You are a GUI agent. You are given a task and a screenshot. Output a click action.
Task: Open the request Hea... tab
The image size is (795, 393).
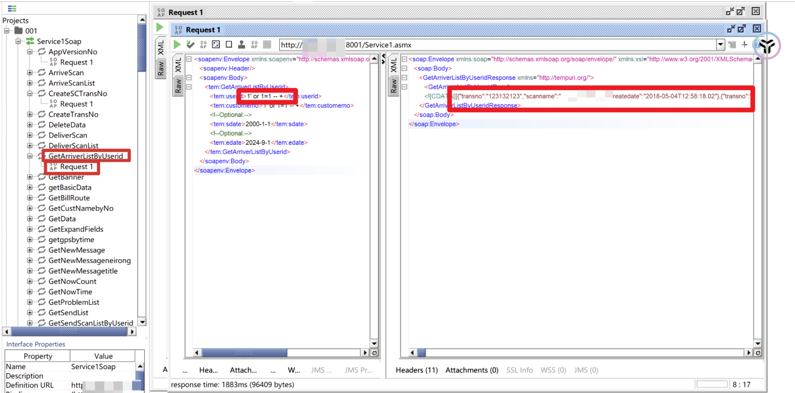click(208, 370)
